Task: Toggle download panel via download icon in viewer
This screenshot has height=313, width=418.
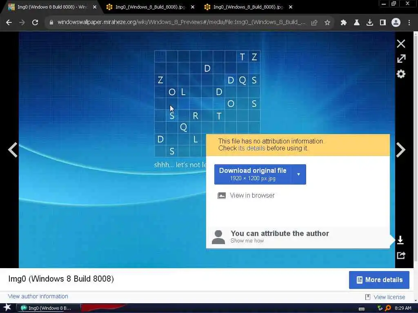Action: click(x=400, y=240)
